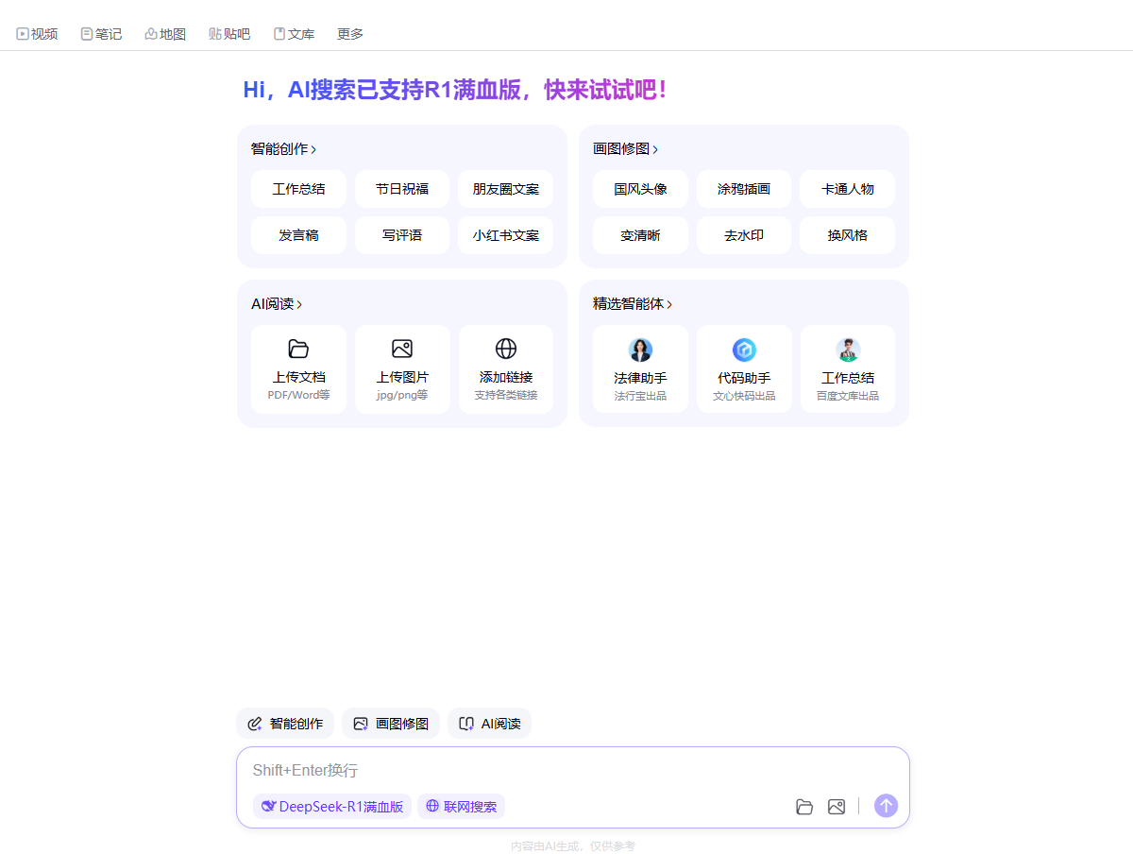The image size is (1133, 854).
Task: Click the send arrow button in input box
Action: (x=886, y=806)
